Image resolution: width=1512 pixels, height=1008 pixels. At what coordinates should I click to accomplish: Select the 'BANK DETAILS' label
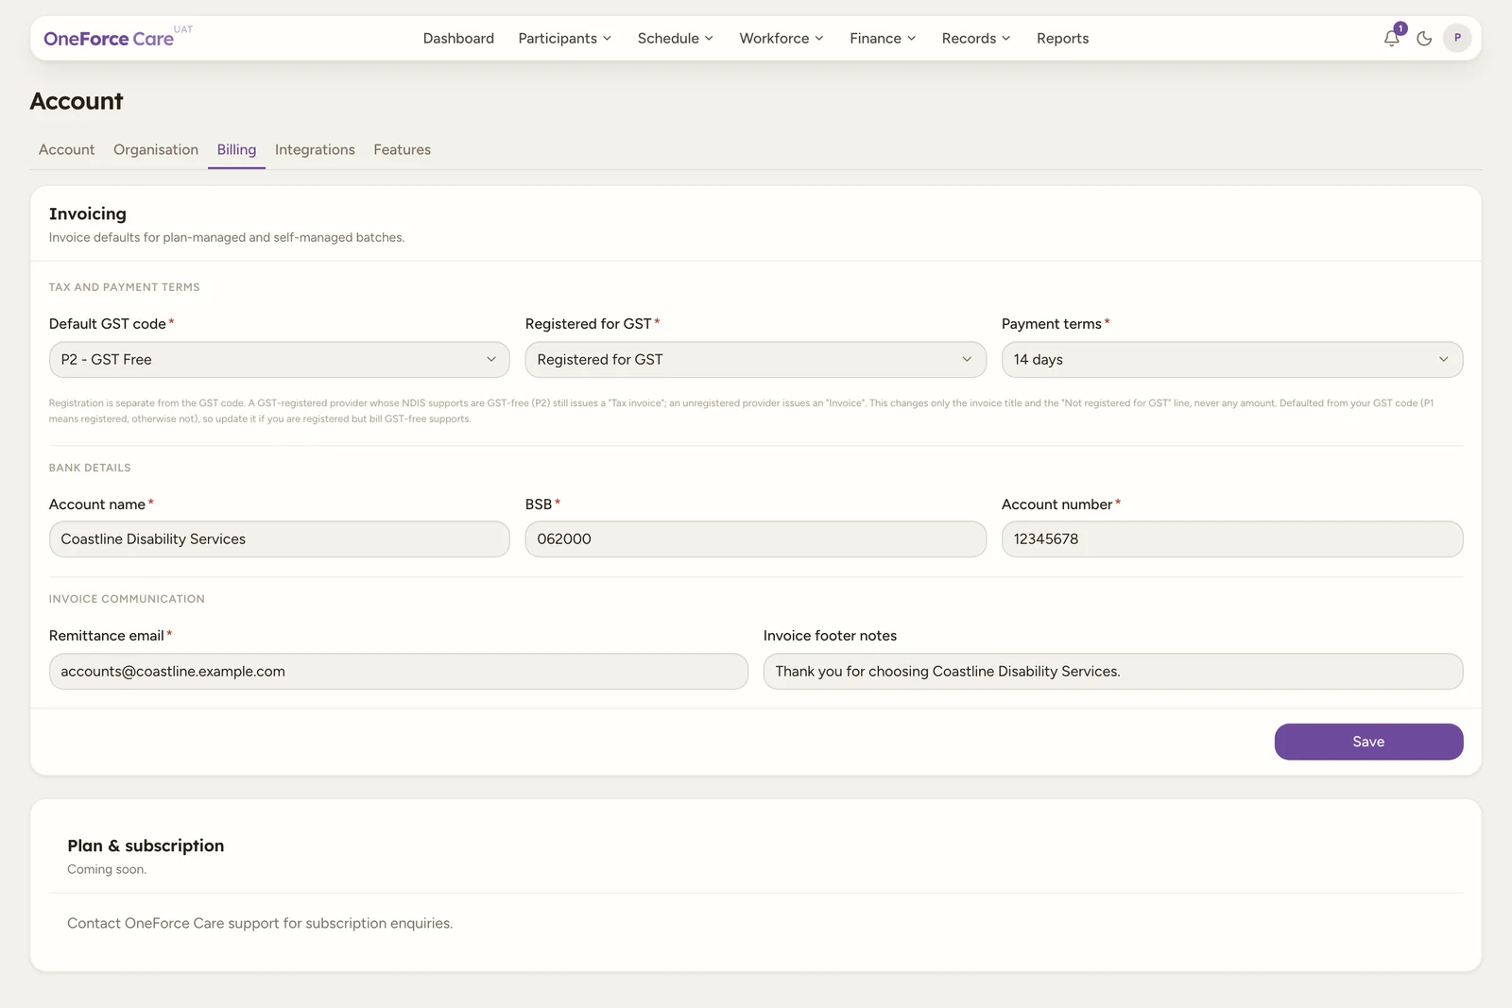coord(90,468)
